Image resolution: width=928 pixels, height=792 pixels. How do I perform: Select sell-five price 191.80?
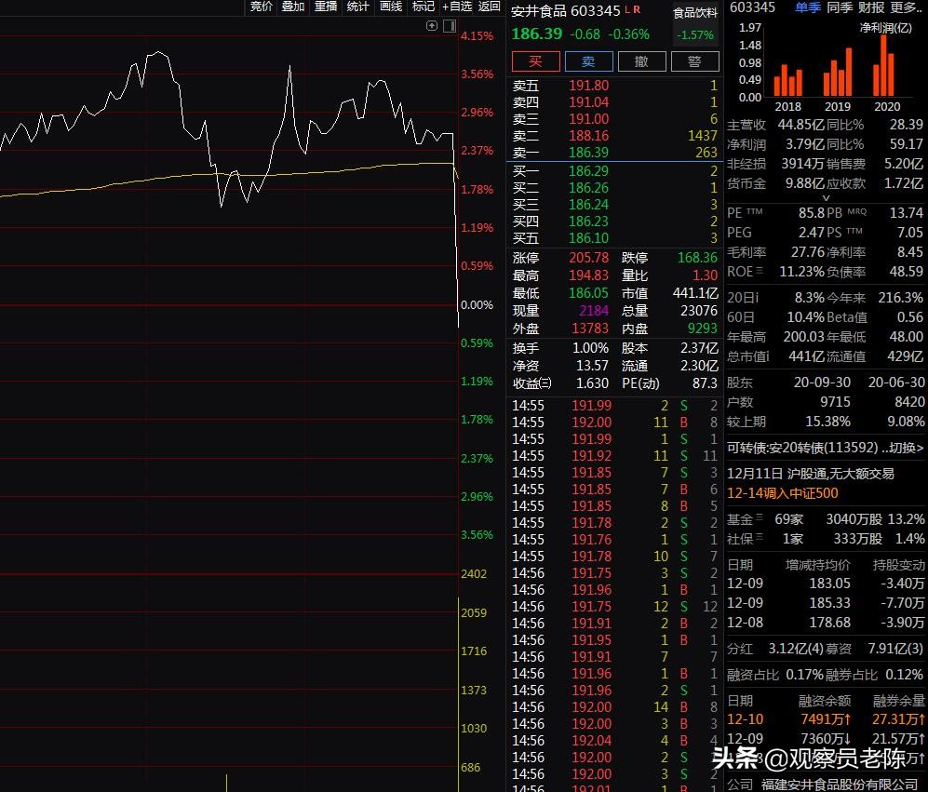click(588, 86)
